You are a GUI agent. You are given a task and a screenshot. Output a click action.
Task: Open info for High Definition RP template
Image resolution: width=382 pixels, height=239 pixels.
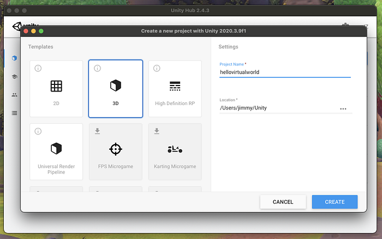tap(157, 68)
